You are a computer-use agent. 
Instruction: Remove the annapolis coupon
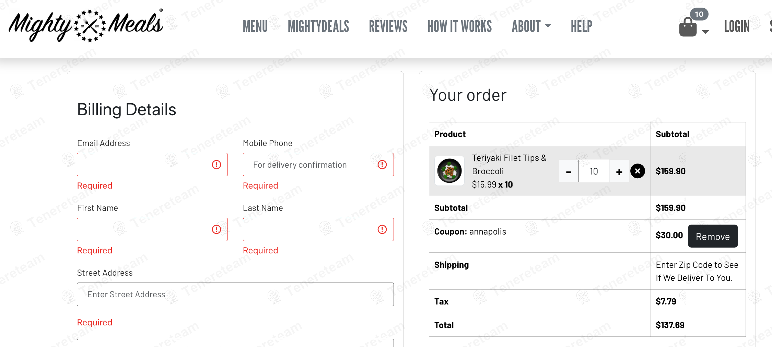[x=713, y=236]
